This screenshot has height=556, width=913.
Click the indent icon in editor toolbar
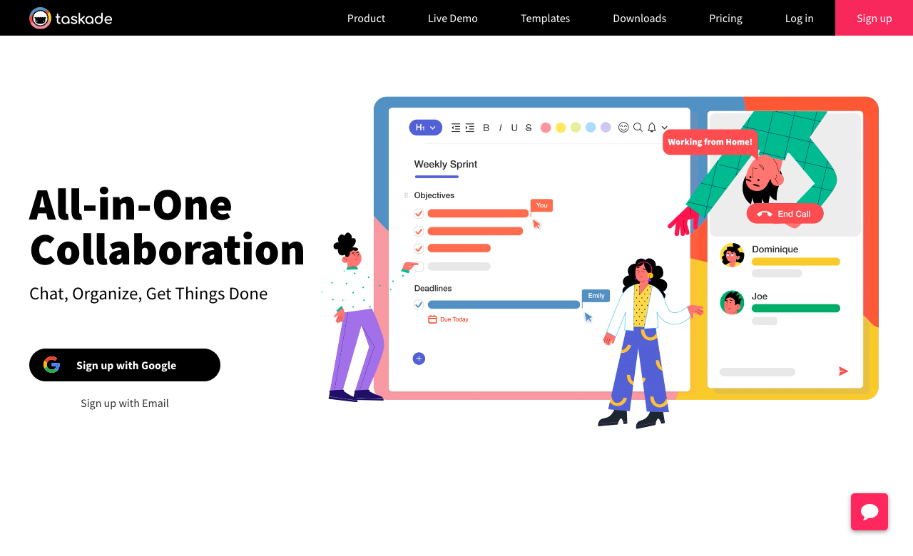[x=469, y=128]
